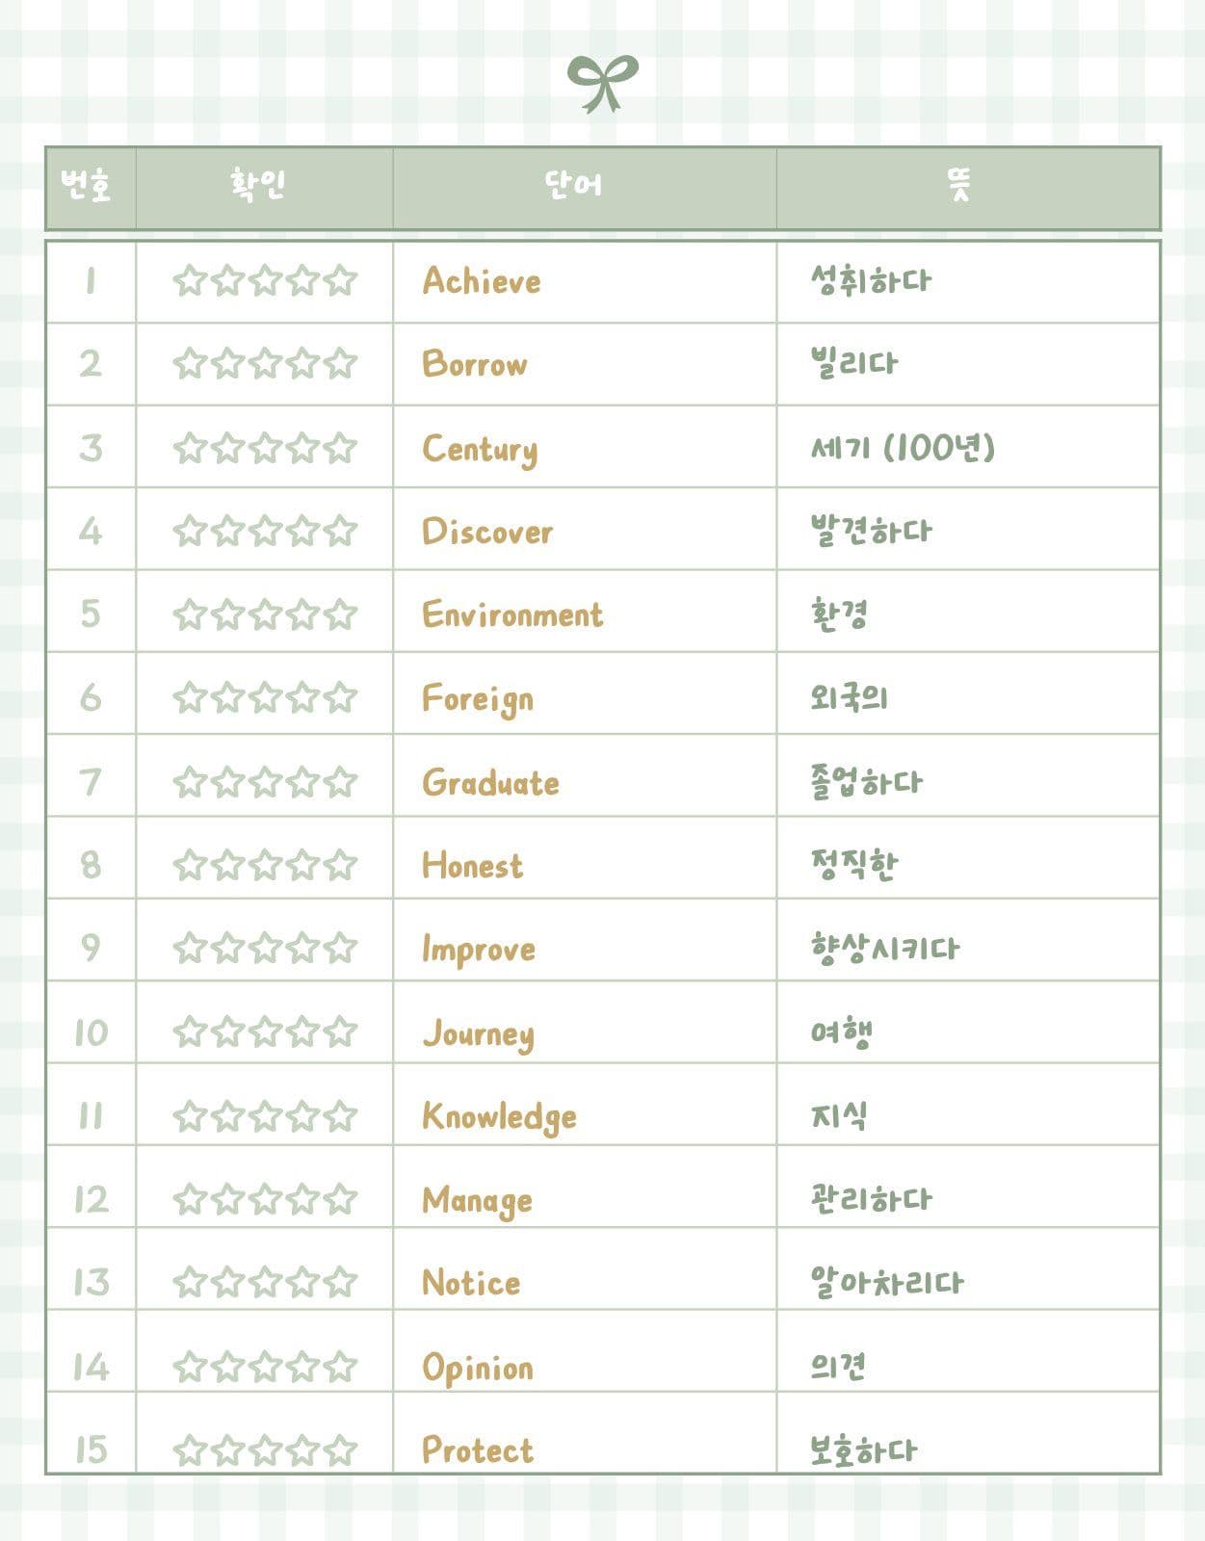Select the second star in Environment row

click(x=227, y=614)
